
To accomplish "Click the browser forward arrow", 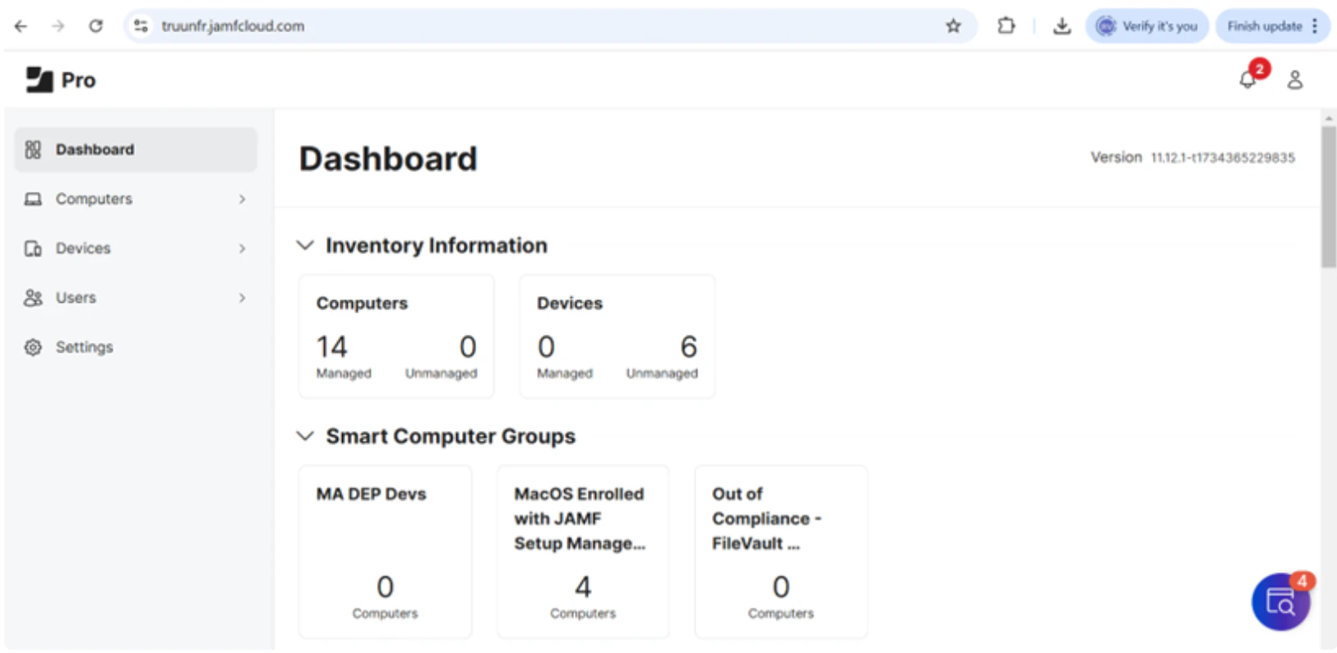I will [x=58, y=26].
